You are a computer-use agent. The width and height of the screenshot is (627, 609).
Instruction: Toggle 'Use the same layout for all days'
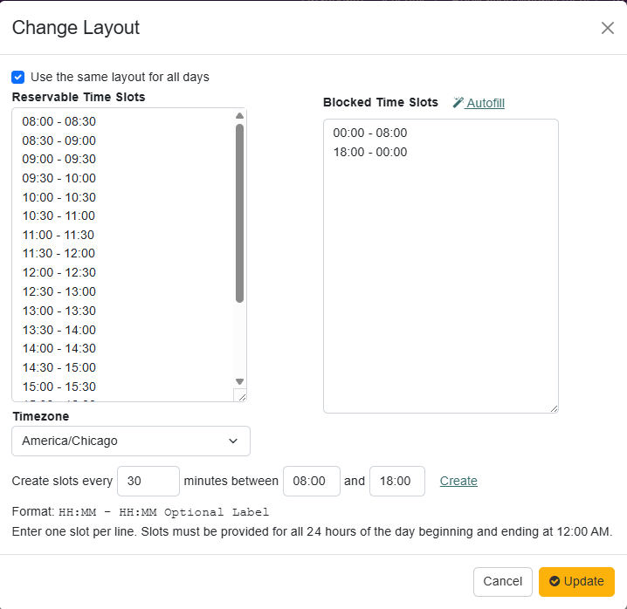pos(18,77)
